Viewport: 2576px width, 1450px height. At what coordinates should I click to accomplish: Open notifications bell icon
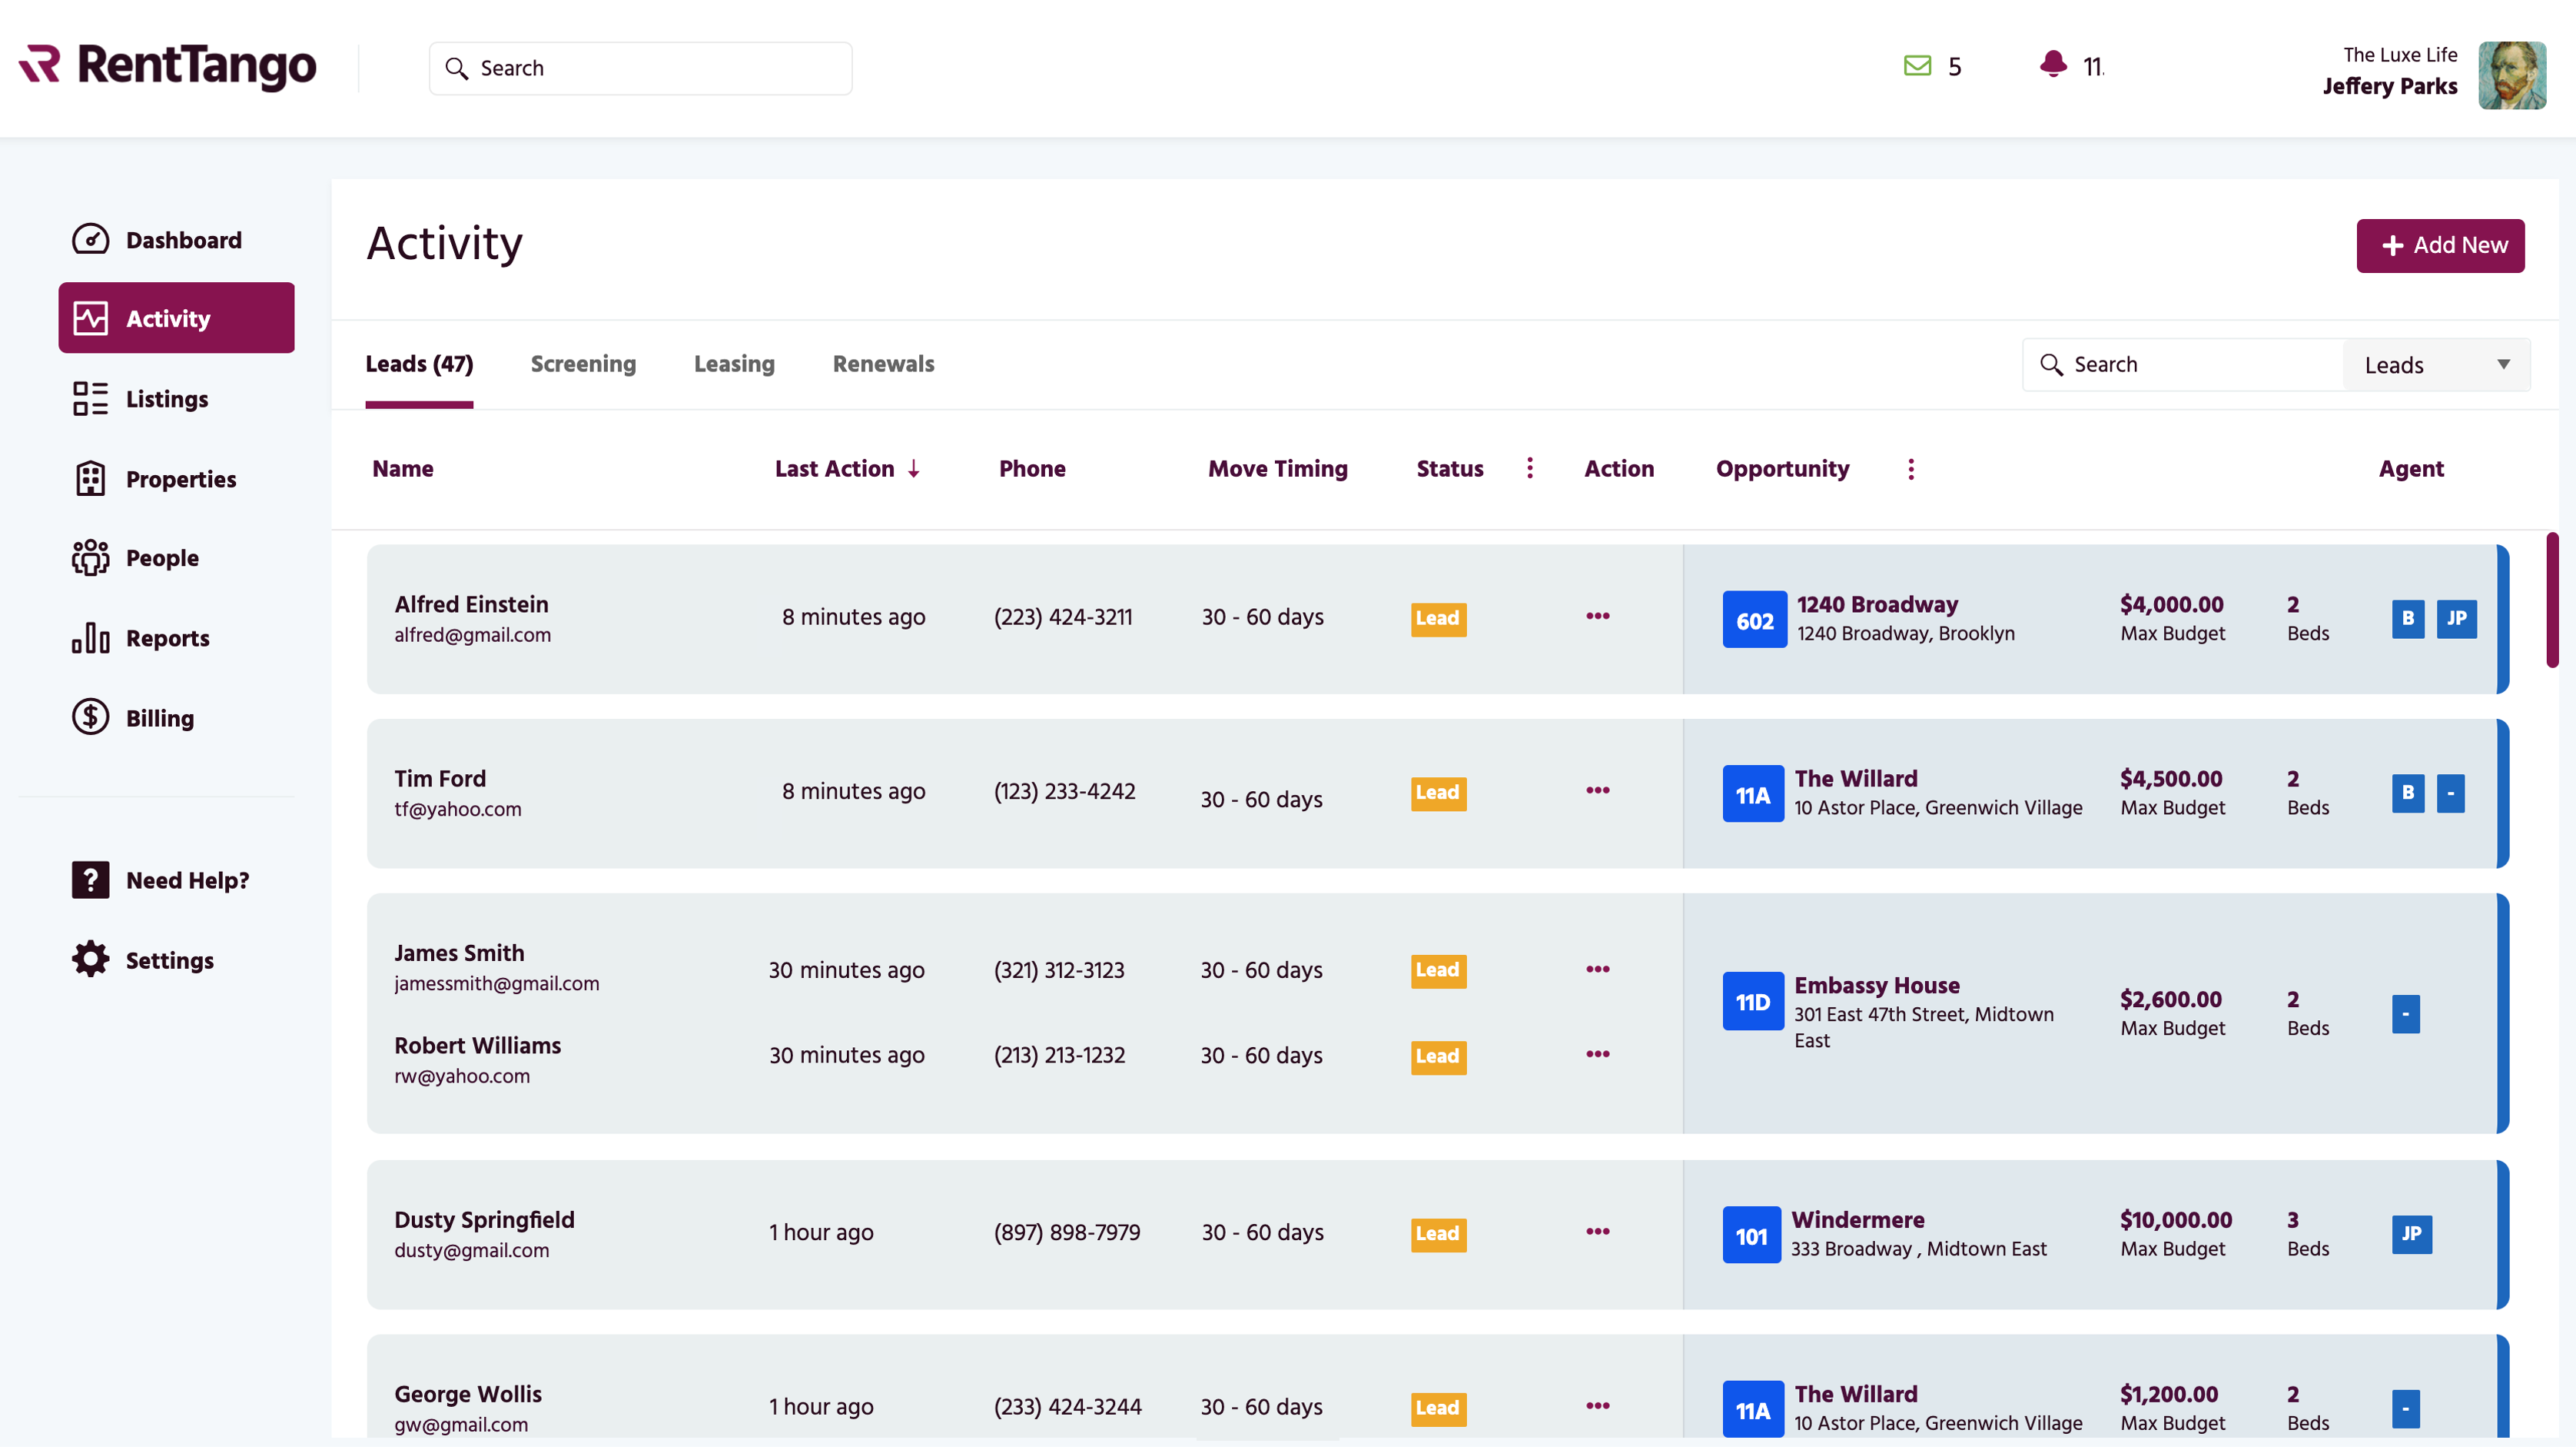[x=2053, y=65]
